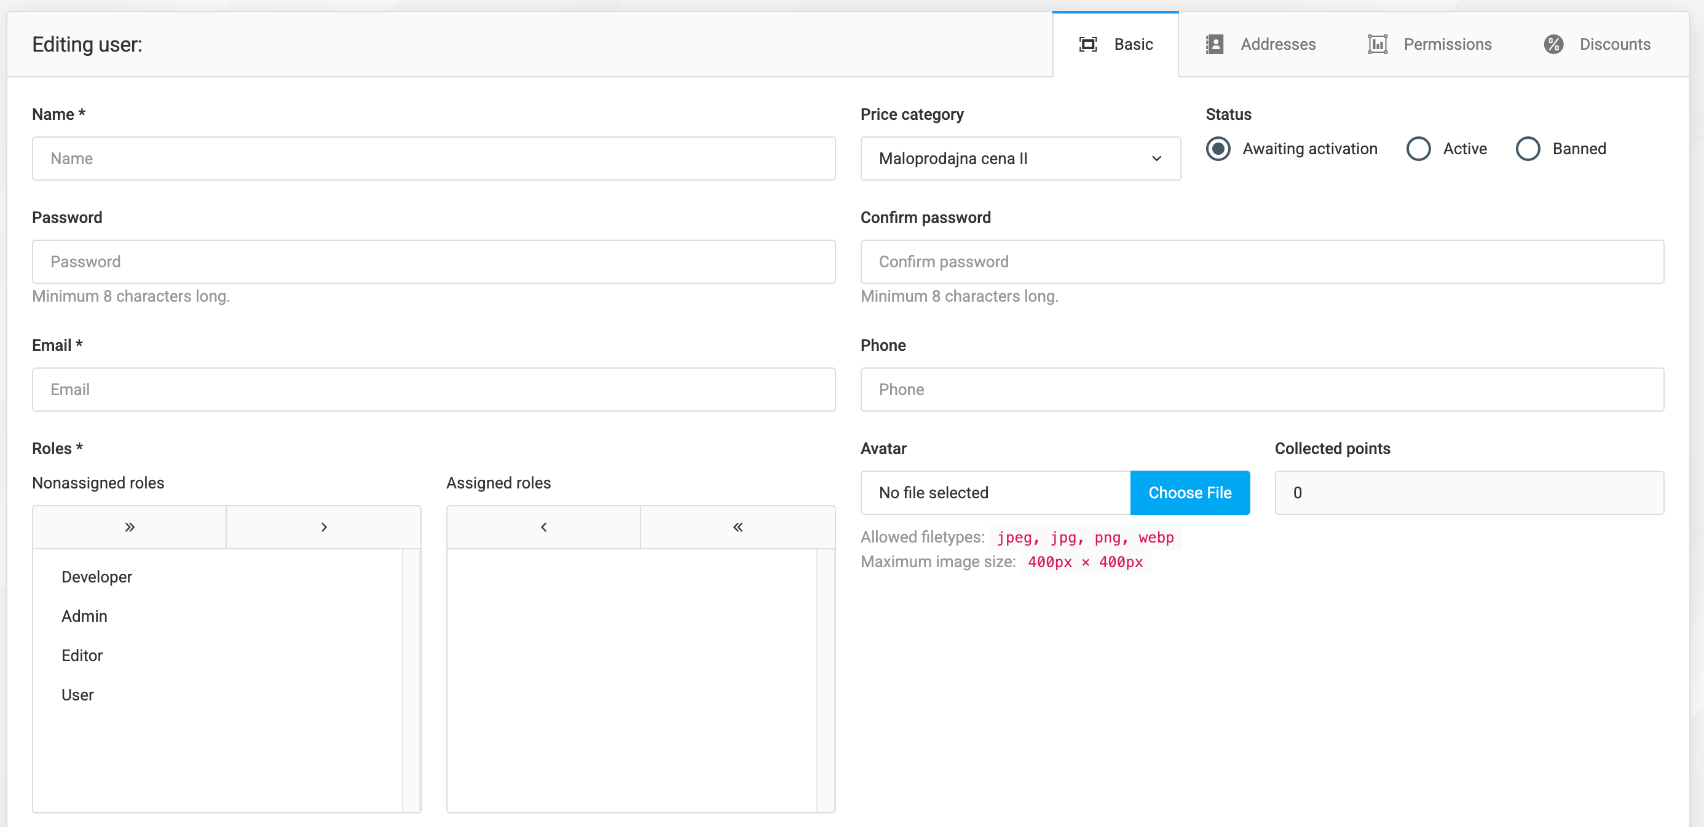1704x827 pixels.
Task: Remove all assigned roles (double left arrow)
Action: pyautogui.click(x=738, y=527)
